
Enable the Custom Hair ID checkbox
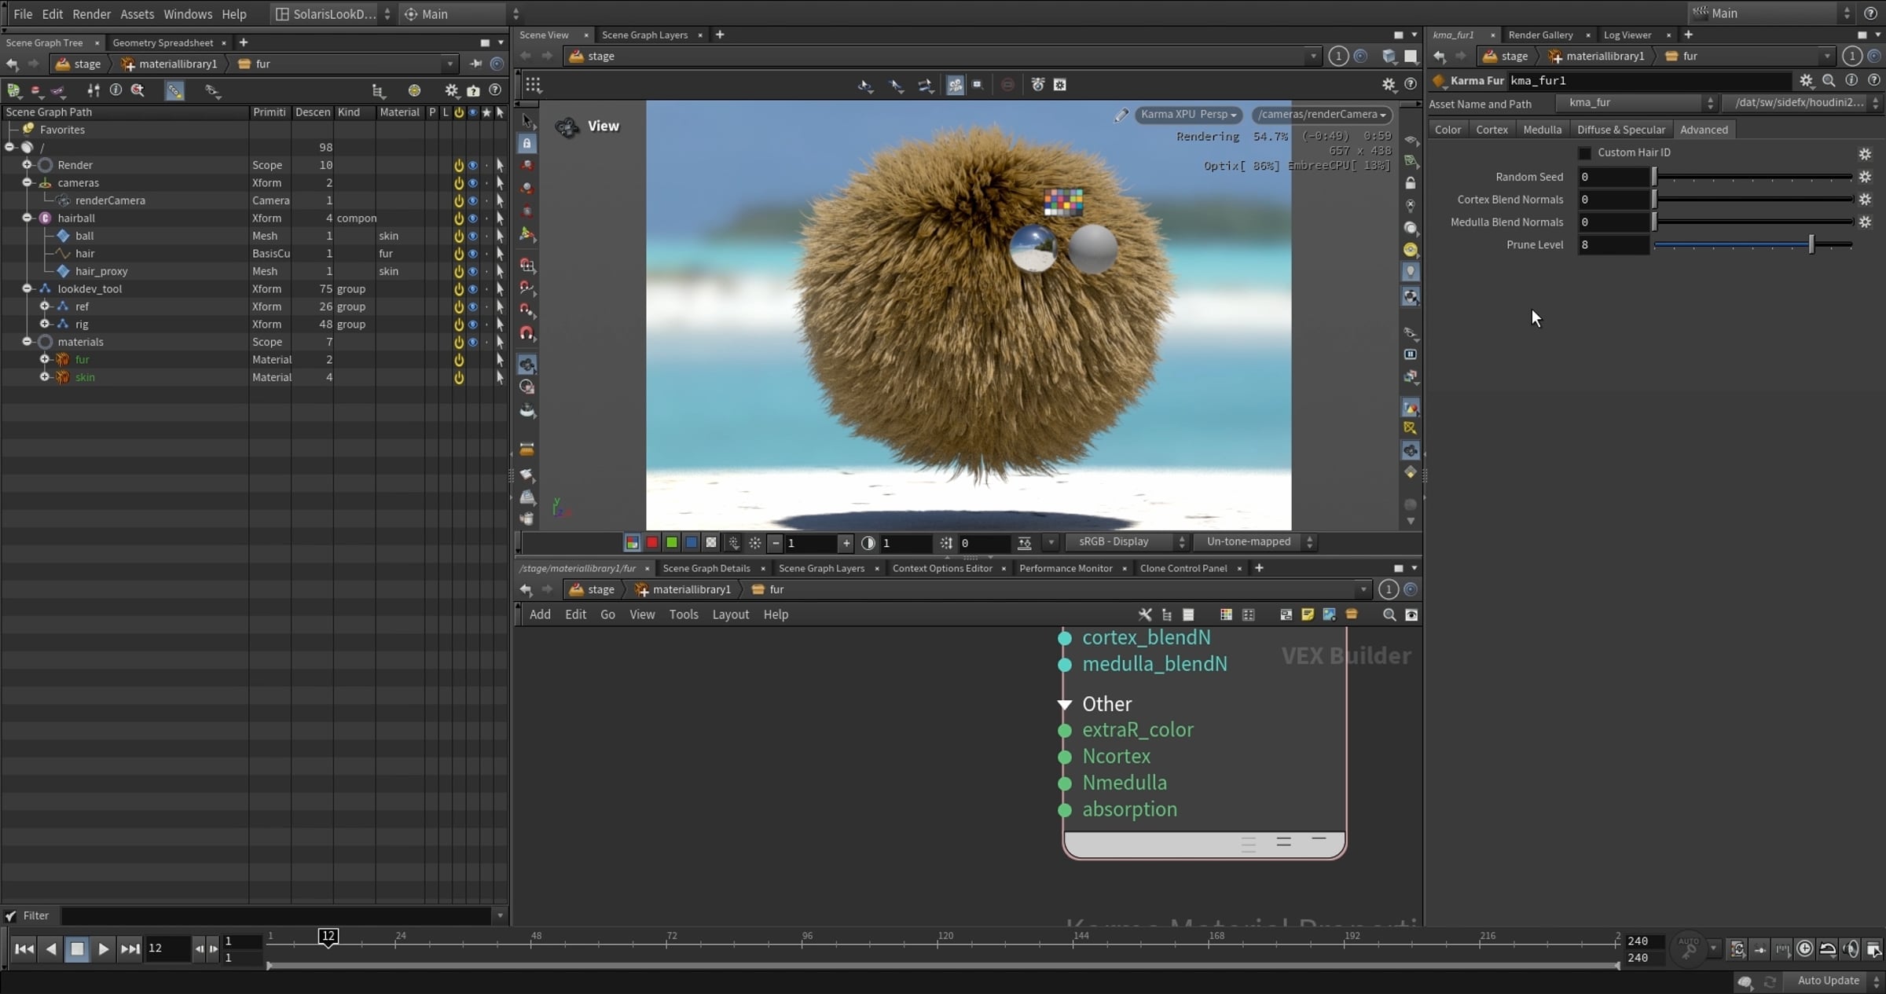1584,152
